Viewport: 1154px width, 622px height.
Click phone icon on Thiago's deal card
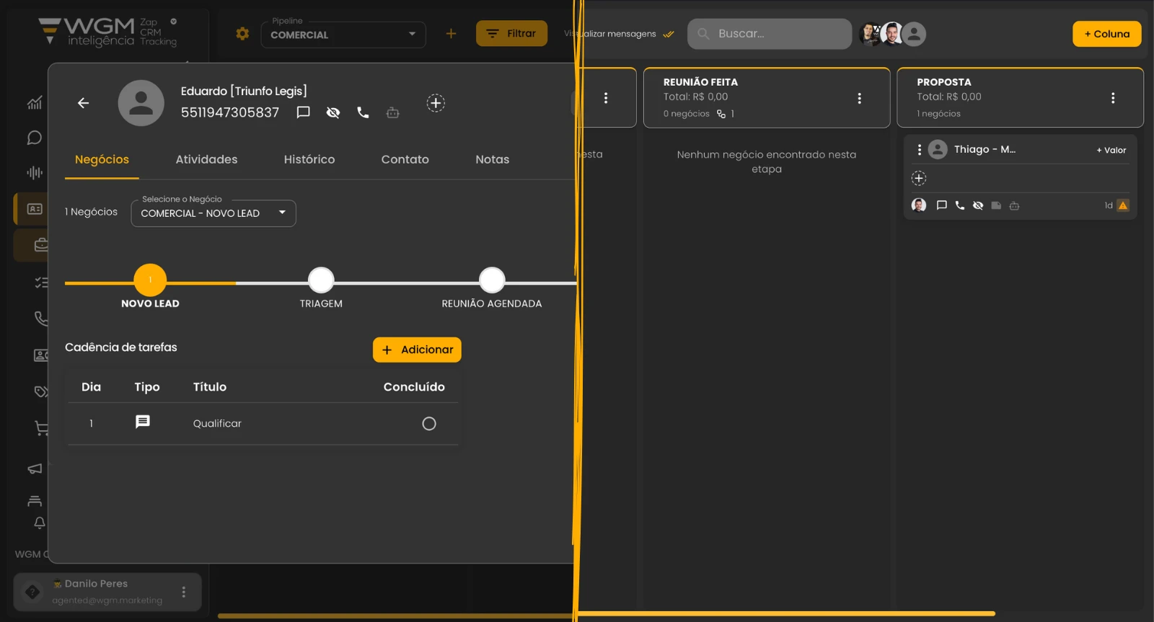click(959, 205)
